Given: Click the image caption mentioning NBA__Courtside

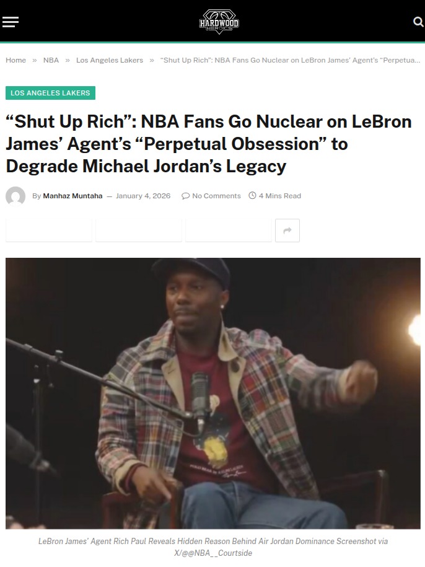Looking at the screenshot, I should coord(213,547).
